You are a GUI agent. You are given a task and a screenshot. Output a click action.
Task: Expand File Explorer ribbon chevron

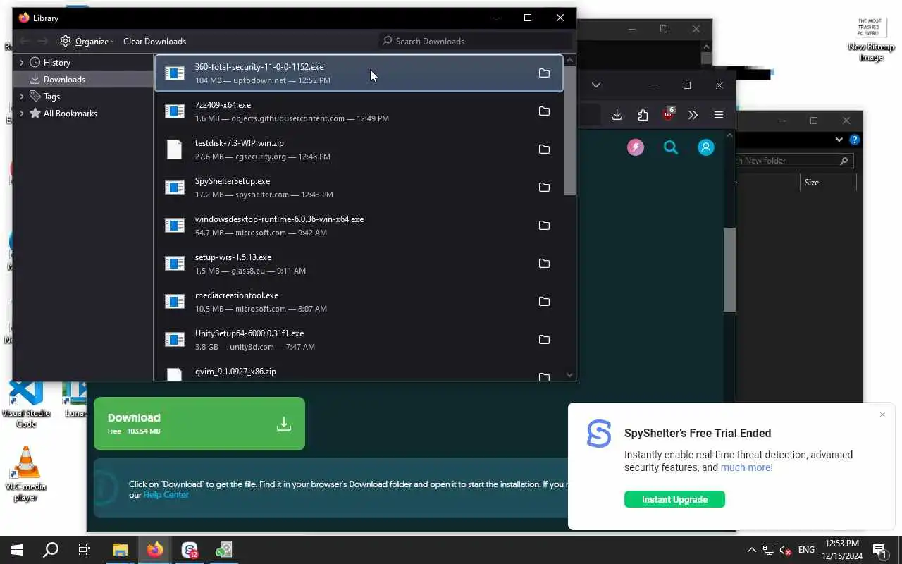(839, 140)
